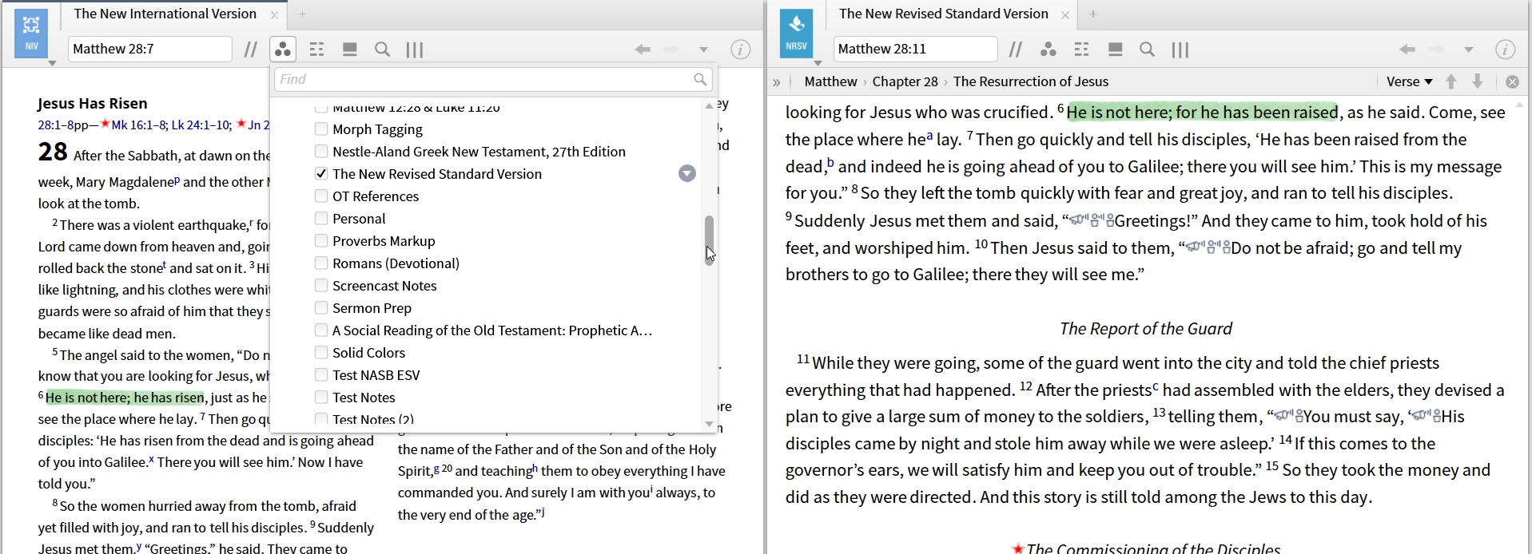Open NIV panel history dropdown arrow

703,49
